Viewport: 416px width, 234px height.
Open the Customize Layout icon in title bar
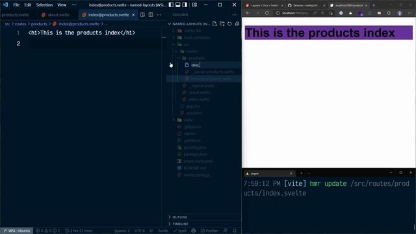pyautogui.click(x=194, y=5)
